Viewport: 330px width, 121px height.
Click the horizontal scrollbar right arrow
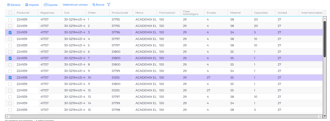(320, 116)
